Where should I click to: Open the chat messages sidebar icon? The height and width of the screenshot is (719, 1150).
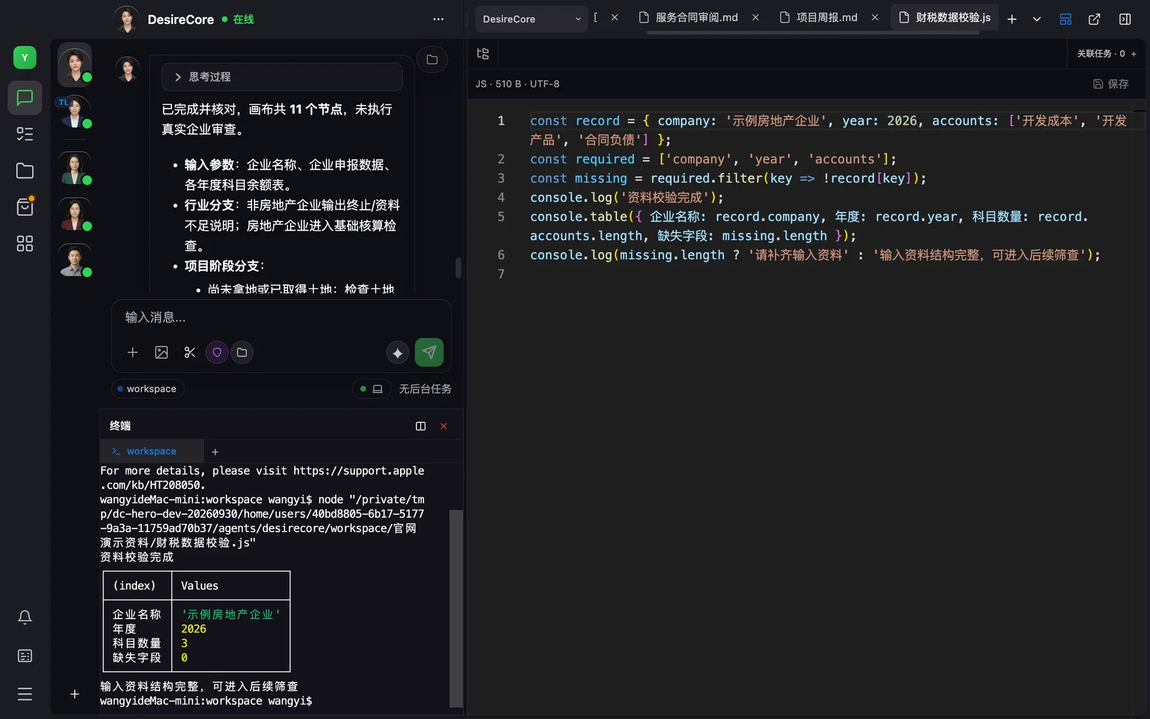[25, 98]
